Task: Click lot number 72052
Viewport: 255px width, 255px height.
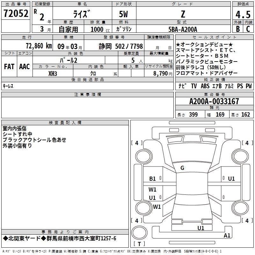Action: pyautogui.click(x=16, y=13)
